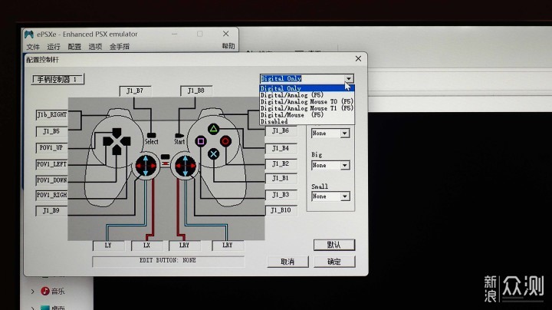552x310 pixels.
Task: Choose Digital/Mouse (F5) mode
Action: (307, 115)
